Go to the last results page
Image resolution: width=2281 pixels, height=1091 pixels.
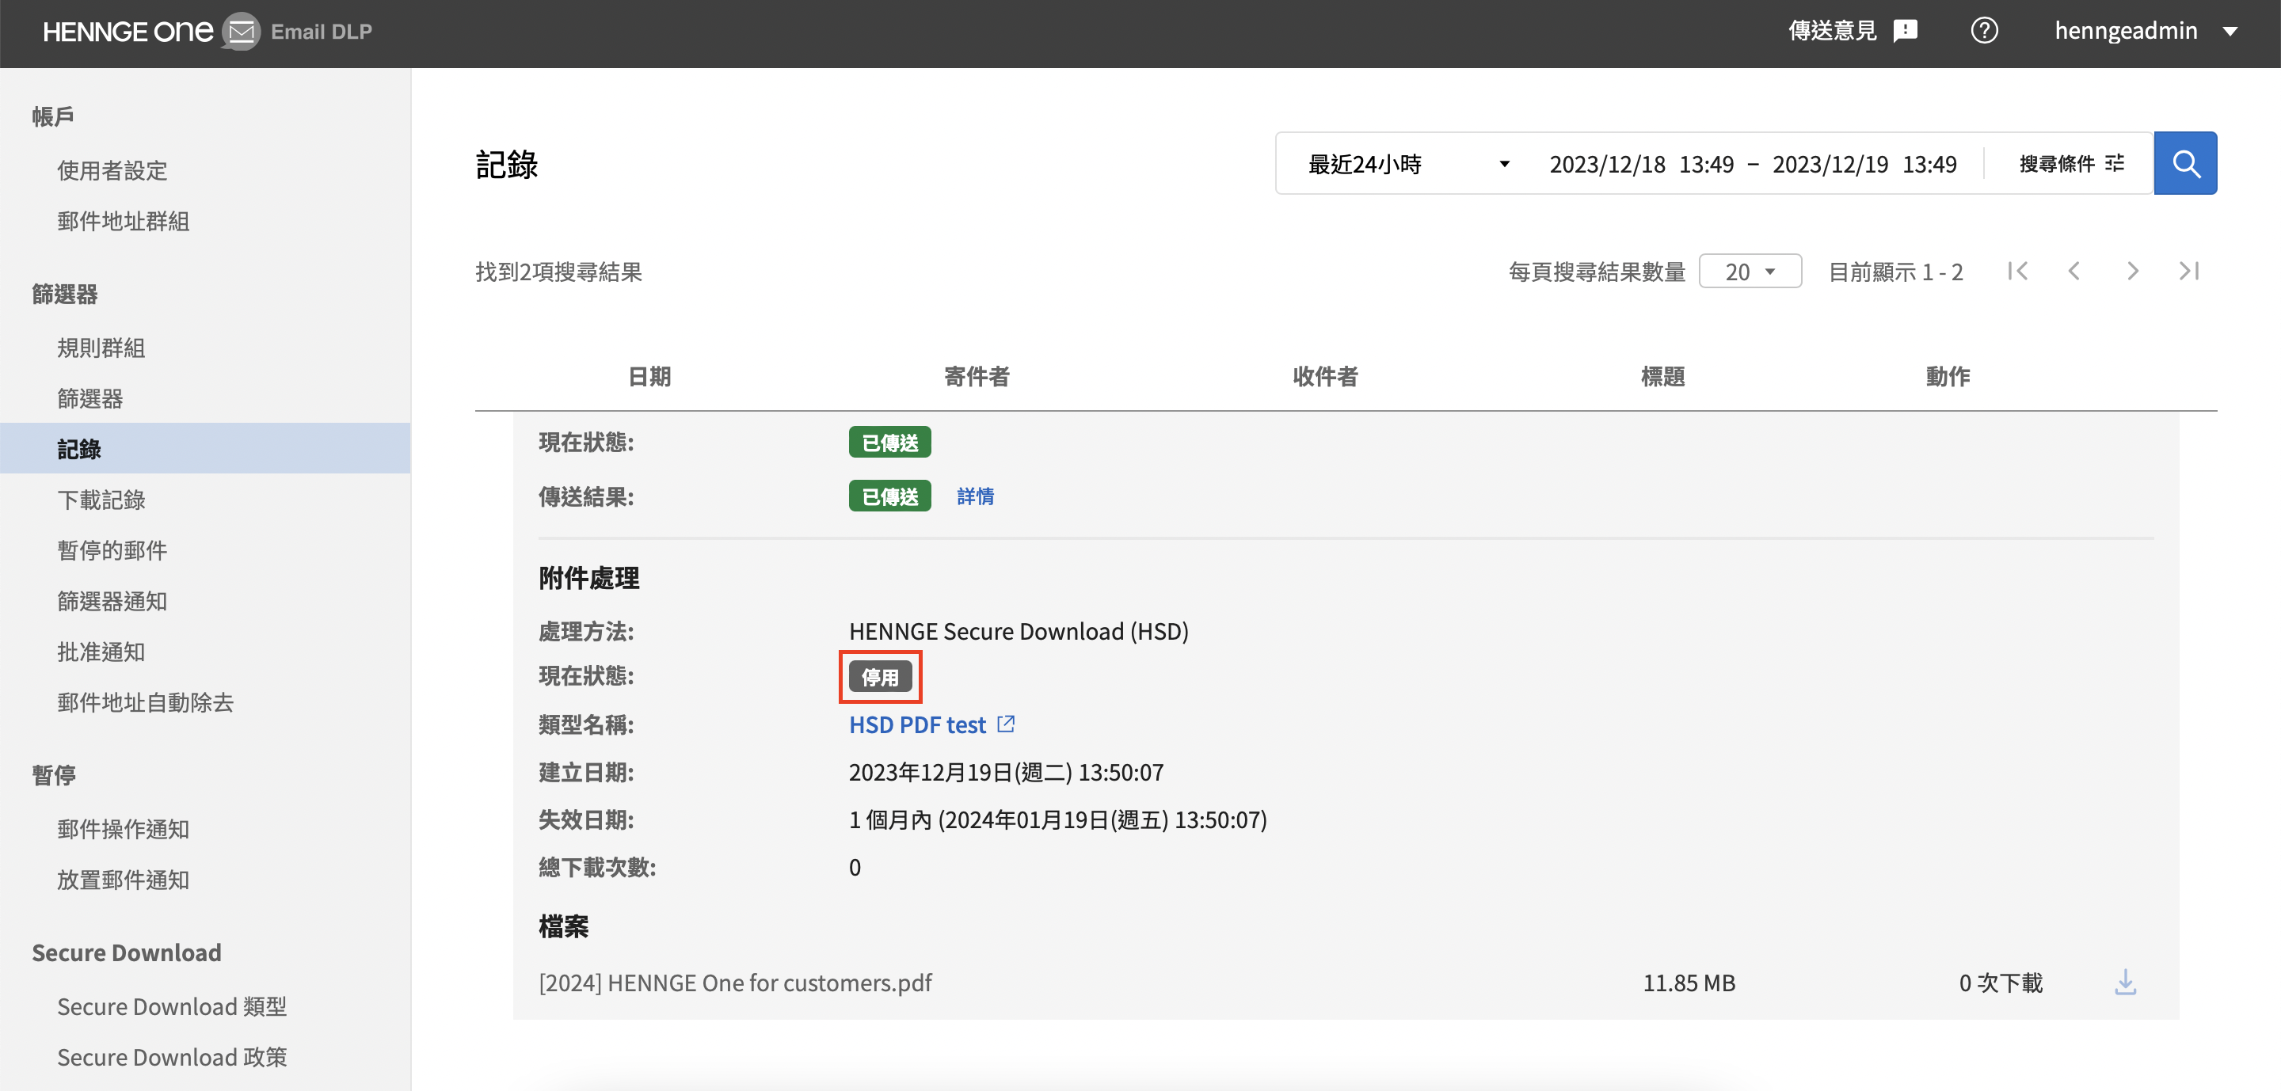[2189, 271]
